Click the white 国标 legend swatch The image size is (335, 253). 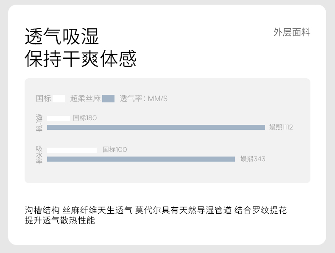59,99
